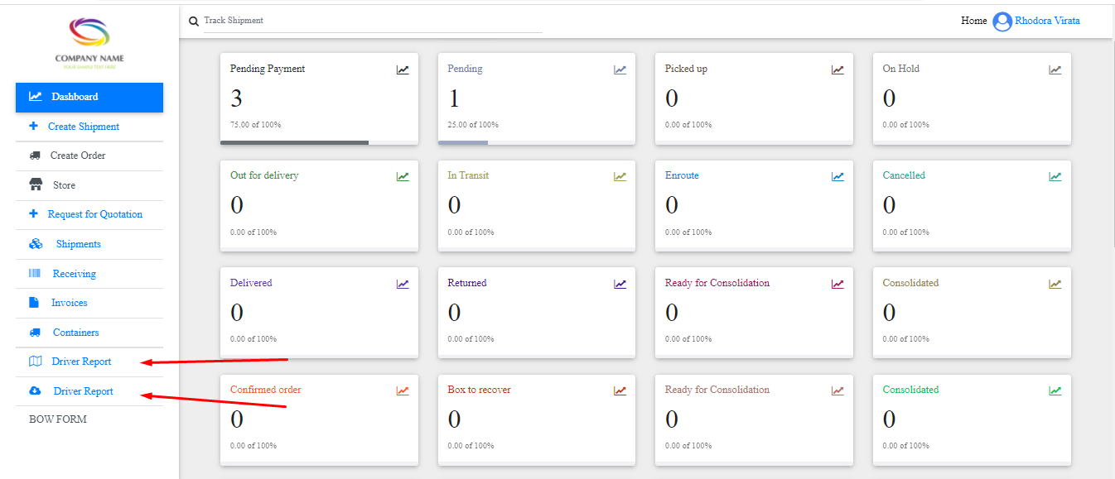
Task: Click the search magnifier icon
Action: pos(194,22)
